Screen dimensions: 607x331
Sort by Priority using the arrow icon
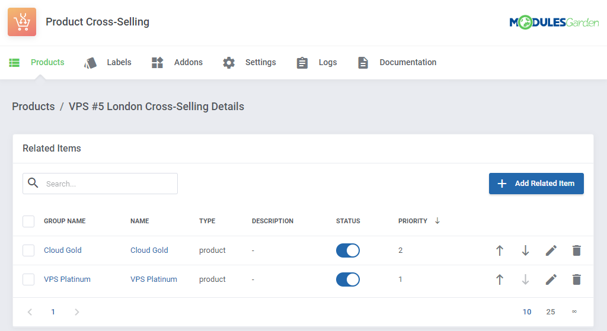pyautogui.click(x=437, y=221)
